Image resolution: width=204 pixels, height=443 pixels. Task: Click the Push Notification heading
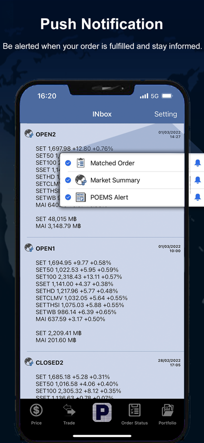click(x=102, y=24)
